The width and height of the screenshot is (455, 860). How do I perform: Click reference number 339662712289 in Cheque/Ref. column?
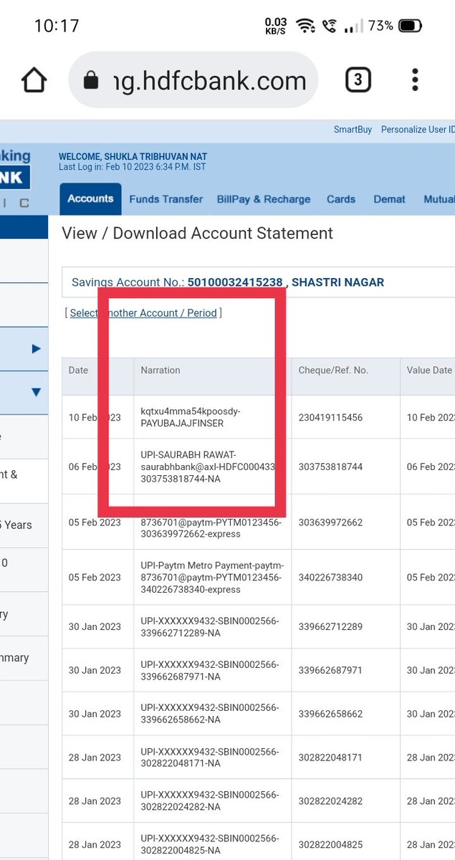coord(331,626)
